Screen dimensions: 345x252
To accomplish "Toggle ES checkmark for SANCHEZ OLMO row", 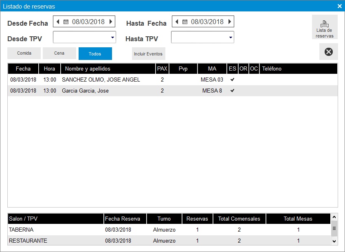I will click(x=232, y=80).
